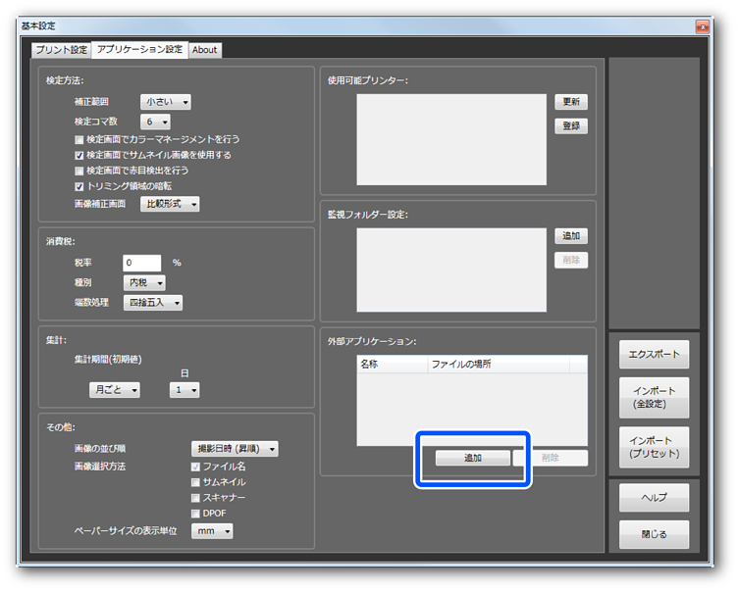Open the About tab

[205, 50]
